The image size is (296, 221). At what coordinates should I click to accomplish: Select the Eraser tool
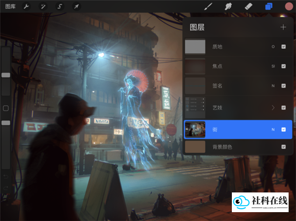249,6
